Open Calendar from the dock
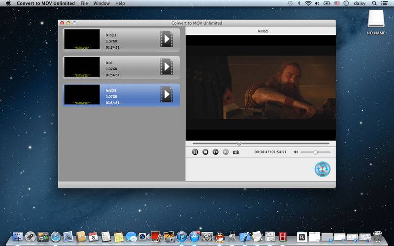 (93, 237)
